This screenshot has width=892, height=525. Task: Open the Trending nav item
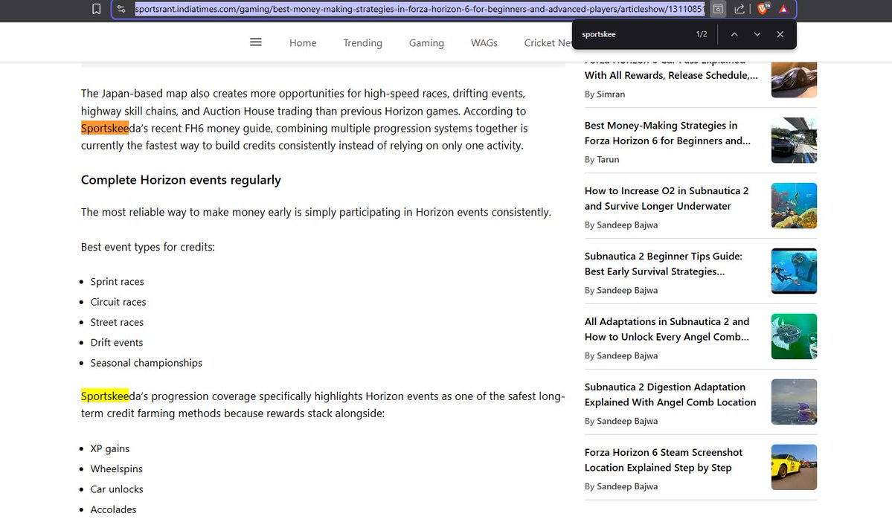362,42
